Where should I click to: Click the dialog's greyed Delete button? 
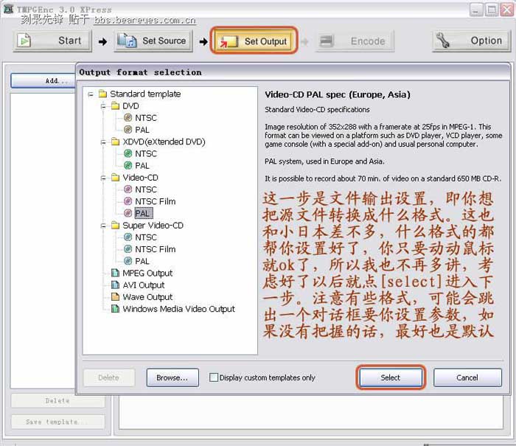tap(108, 377)
